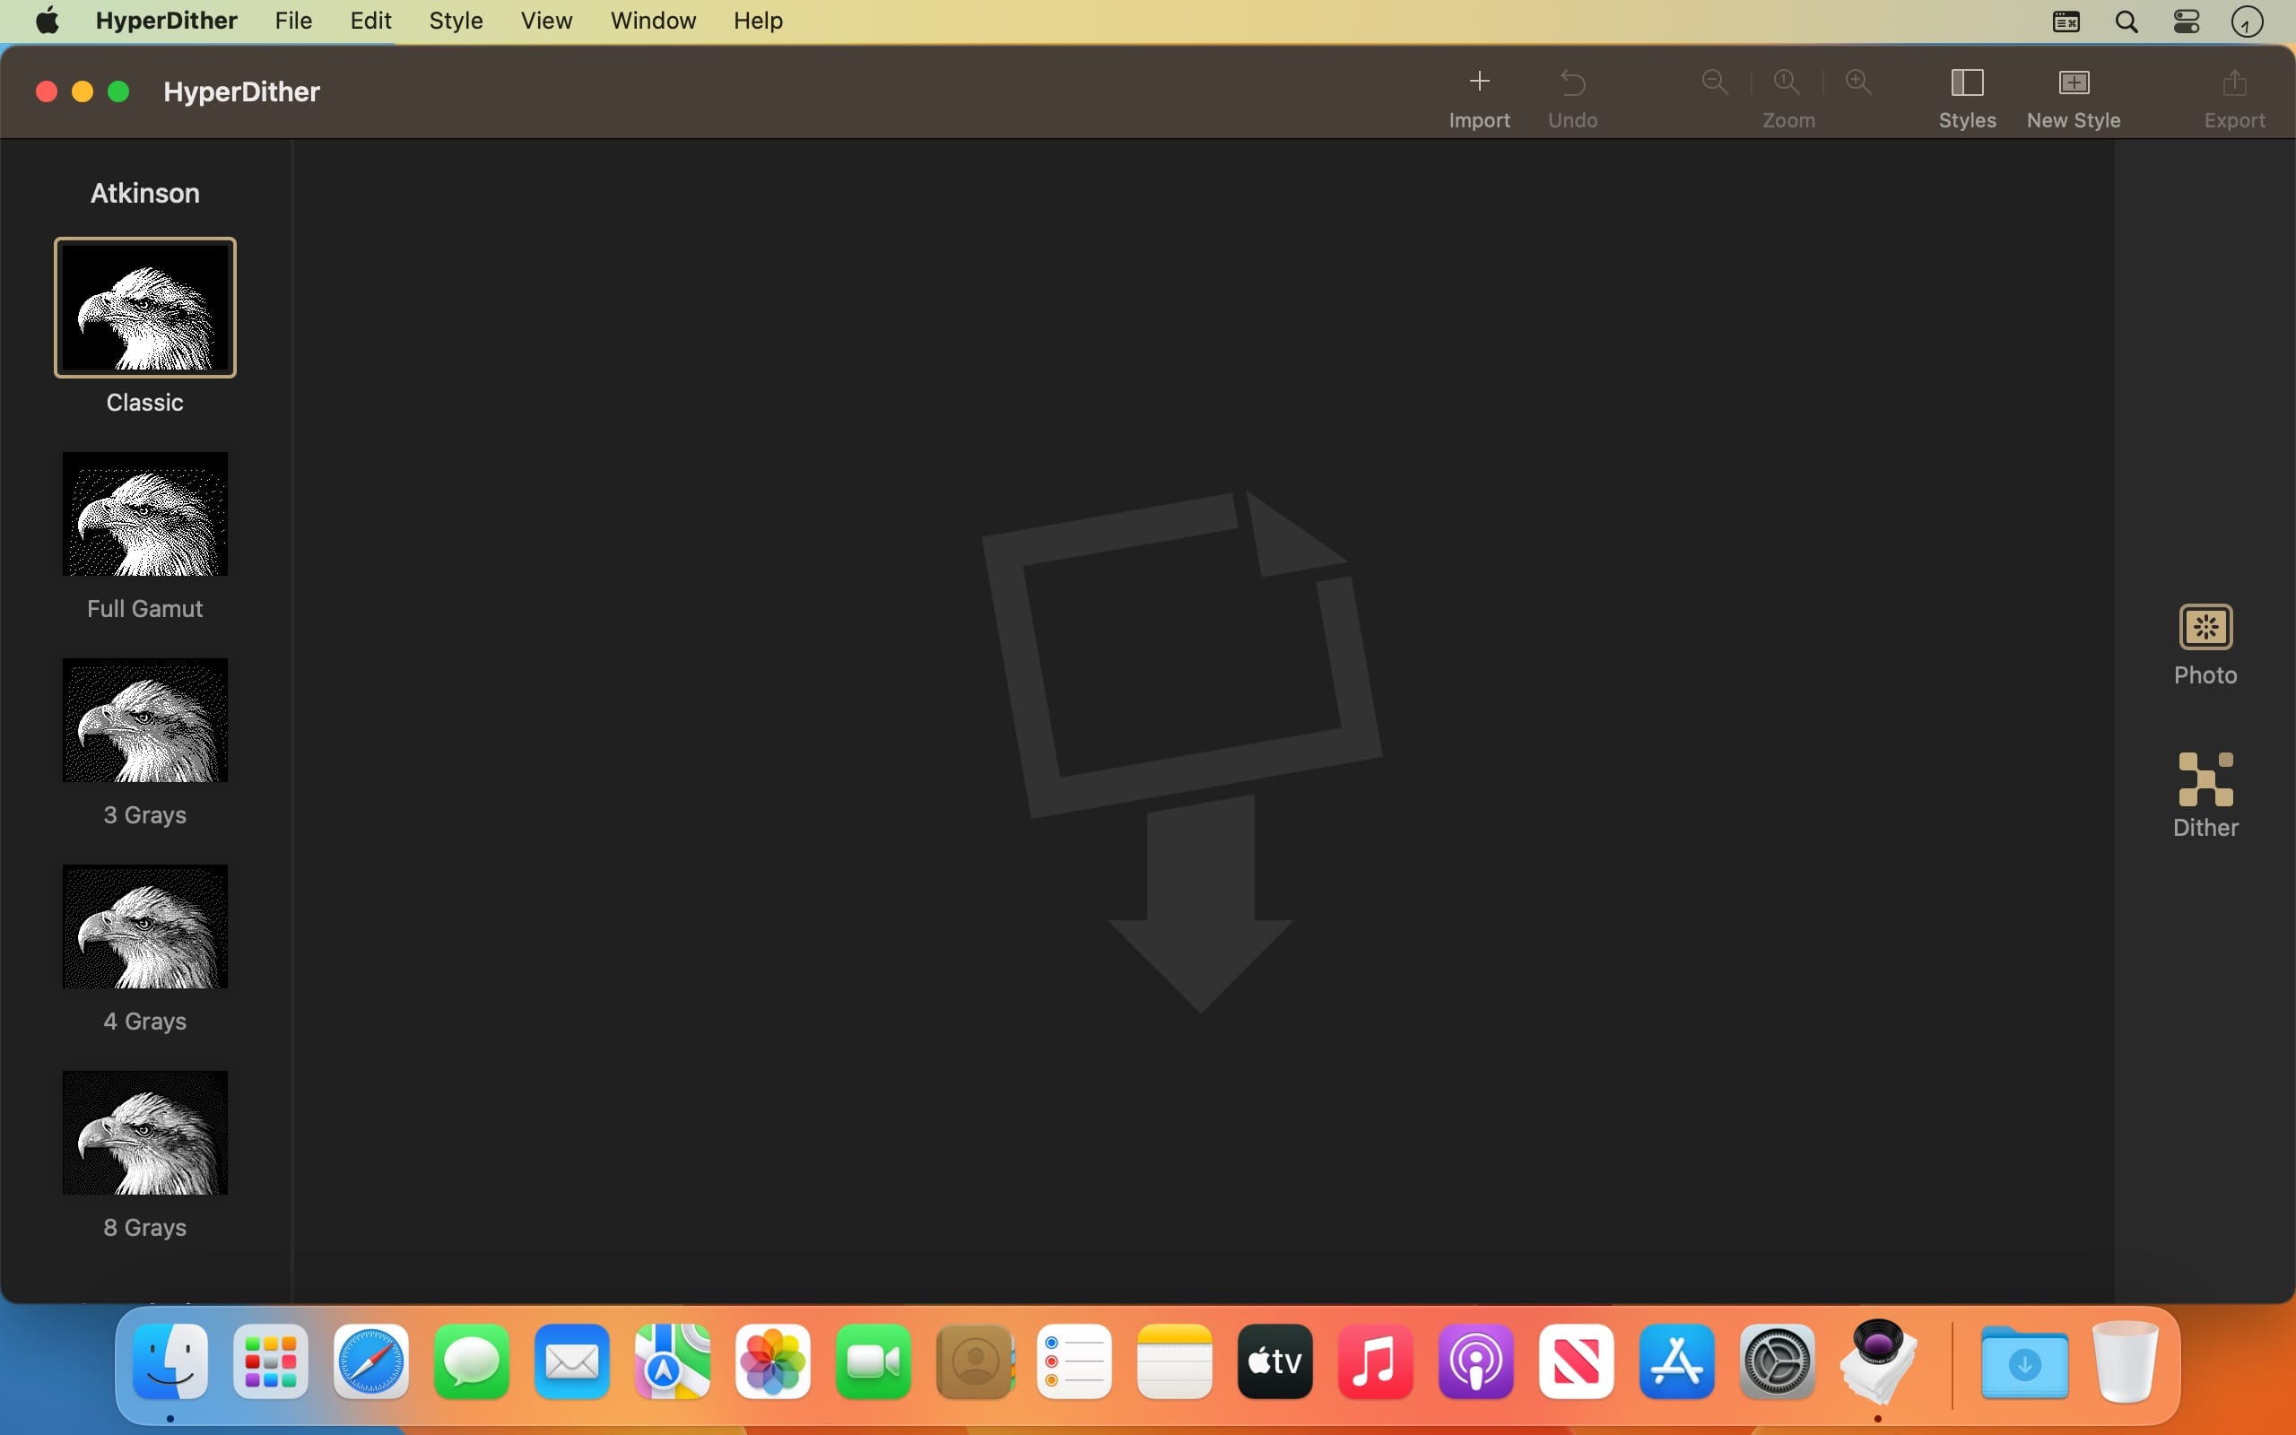Open Launchpad from the Dock

point(270,1361)
